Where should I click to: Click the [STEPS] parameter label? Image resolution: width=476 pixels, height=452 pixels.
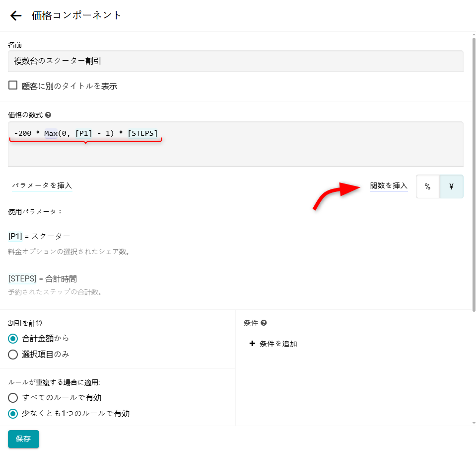tap(22, 278)
